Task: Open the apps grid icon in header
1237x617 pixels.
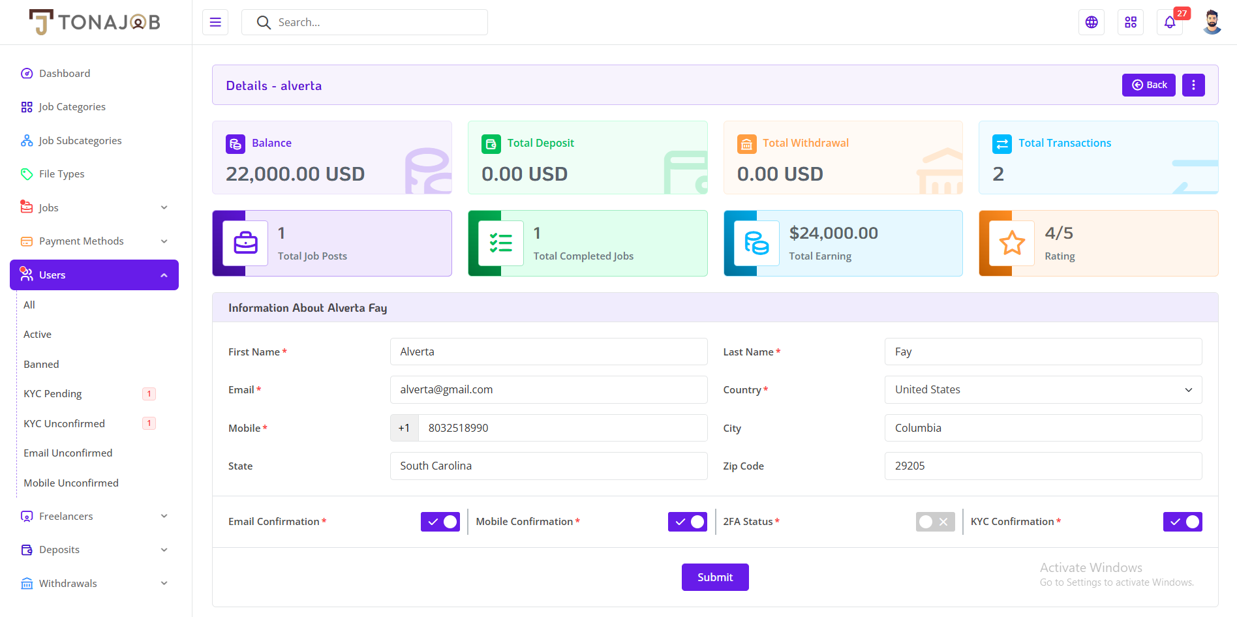Action: coord(1131,22)
